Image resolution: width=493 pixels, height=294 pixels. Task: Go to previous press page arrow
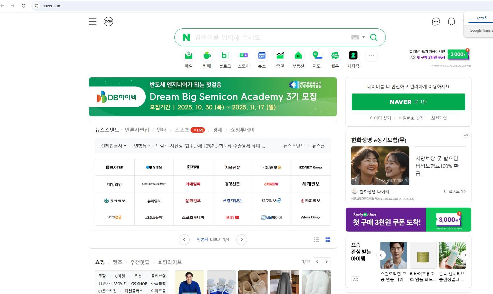pyautogui.click(x=184, y=240)
